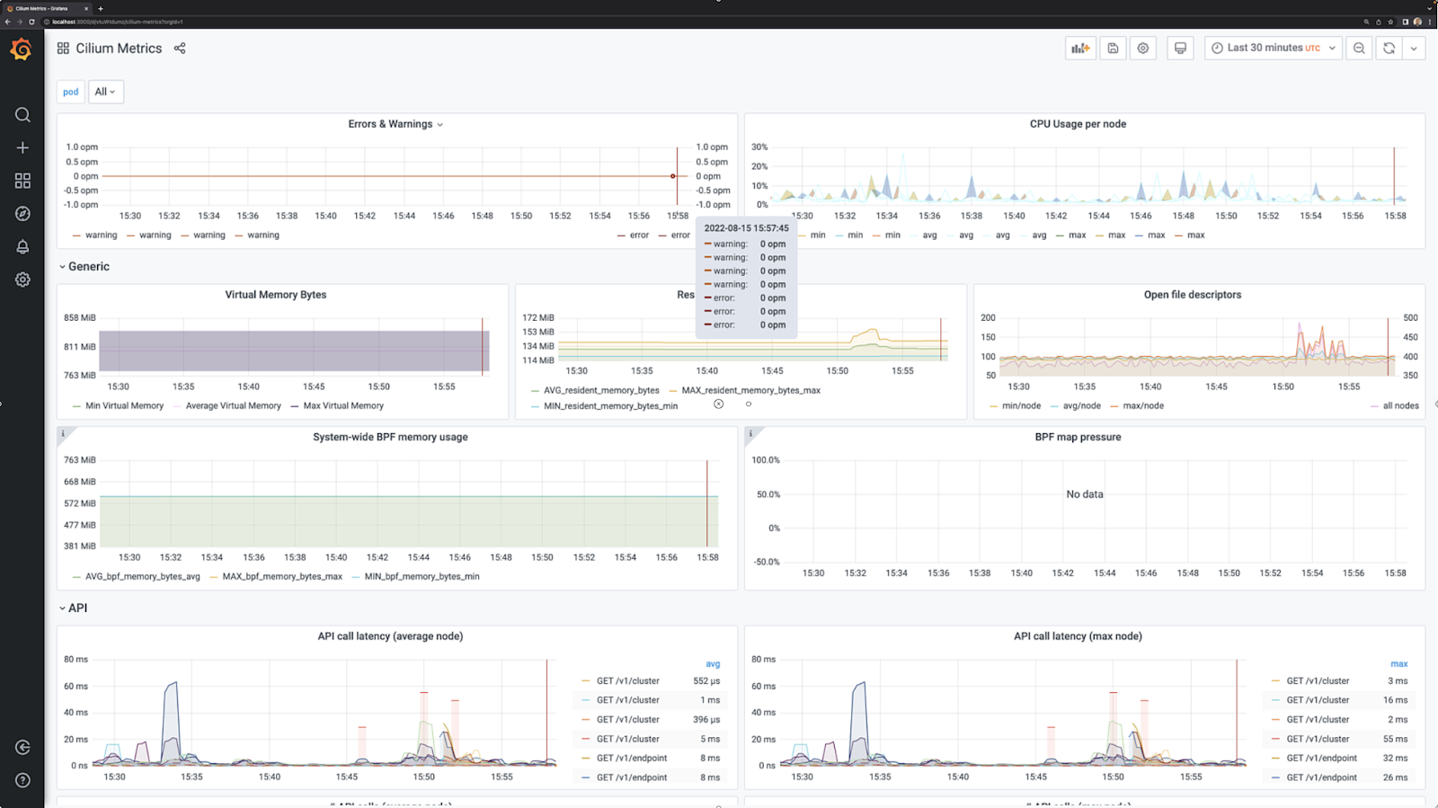The image size is (1438, 808).
Task: Refresh the dashboard
Action: pos(1389,49)
